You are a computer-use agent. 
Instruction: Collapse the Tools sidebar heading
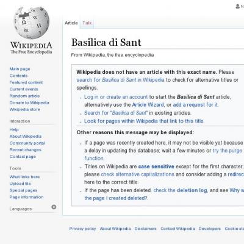coord(15,168)
